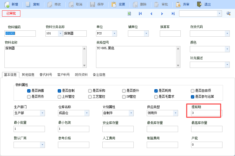Click the 产能 input field

[x=207, y=145]
